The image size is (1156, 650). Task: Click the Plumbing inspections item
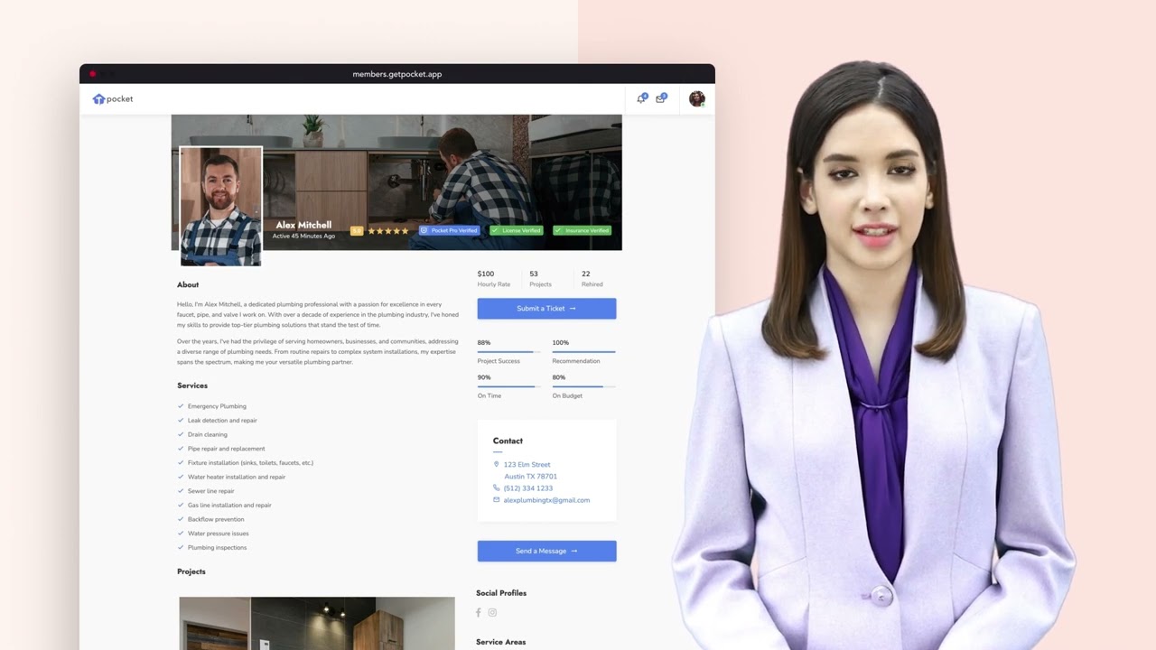click(217, 548)
